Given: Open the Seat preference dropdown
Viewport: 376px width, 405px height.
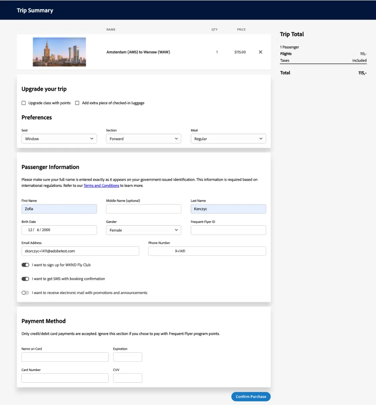Looking at the screenshot, I should pos(59,139).
